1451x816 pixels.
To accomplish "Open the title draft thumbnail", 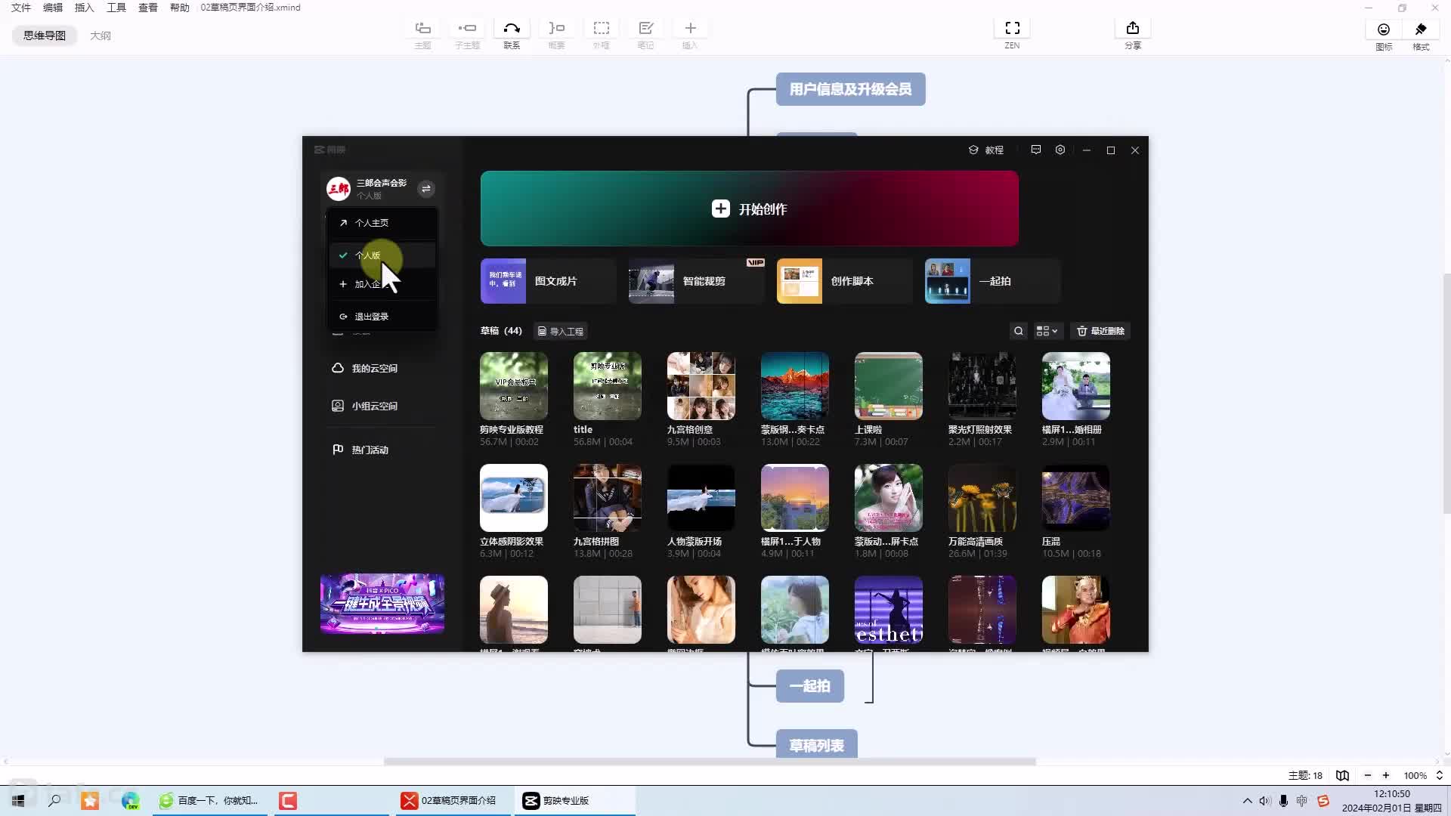I will tap(608, 386).
